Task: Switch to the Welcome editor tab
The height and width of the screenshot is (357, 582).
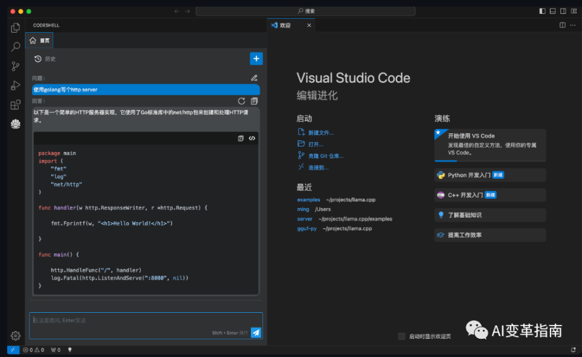Action: pos(285,25)
